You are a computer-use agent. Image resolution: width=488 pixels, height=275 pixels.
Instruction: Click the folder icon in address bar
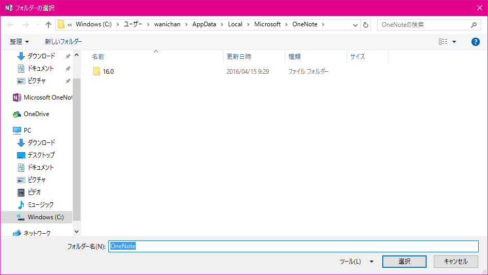coord(61,24)
